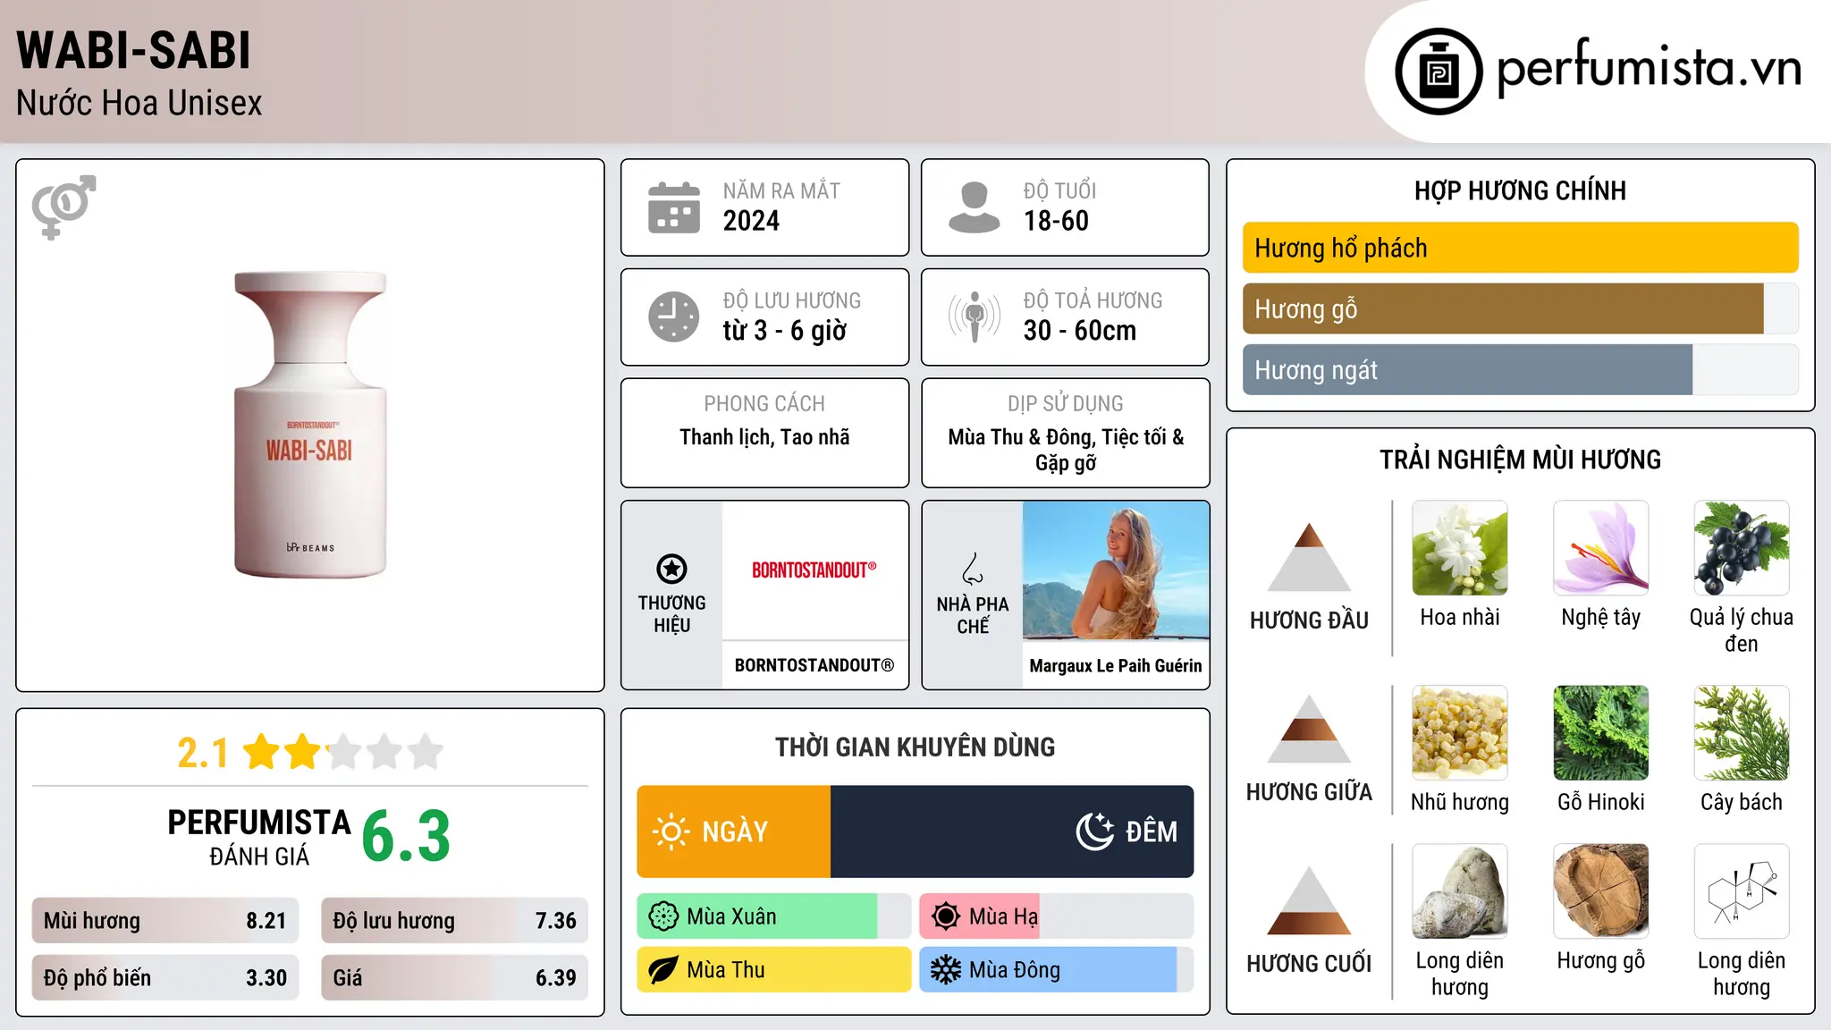The width and height of the screenshot is (1831, 1030).
Task: Click the 'Mùa Thu & Đông, Tiệc tối & Gặp gỡ' text
Action: pos(1066,450)
